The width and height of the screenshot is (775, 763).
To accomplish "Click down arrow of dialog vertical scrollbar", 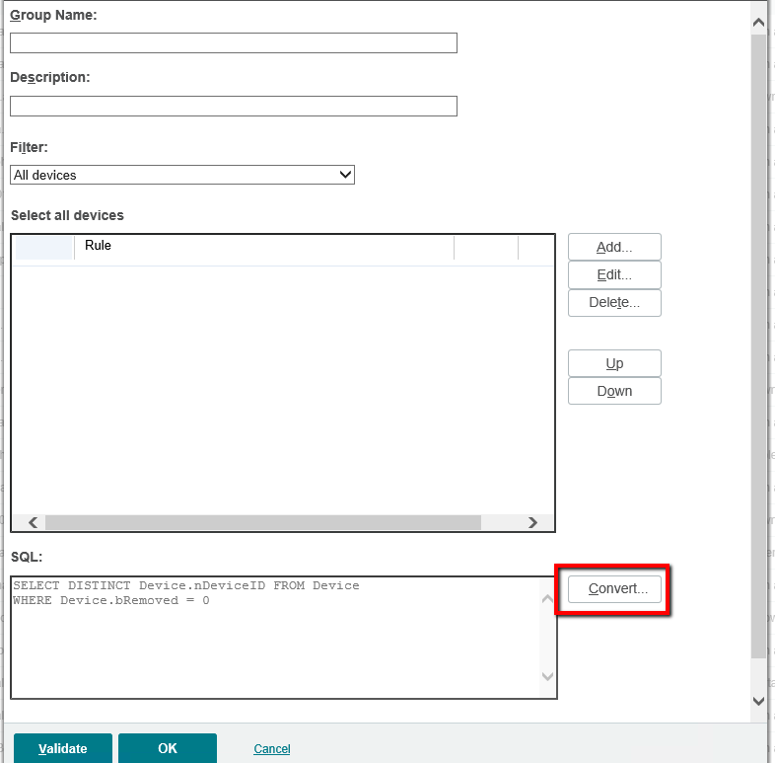I will click(758, 701).
